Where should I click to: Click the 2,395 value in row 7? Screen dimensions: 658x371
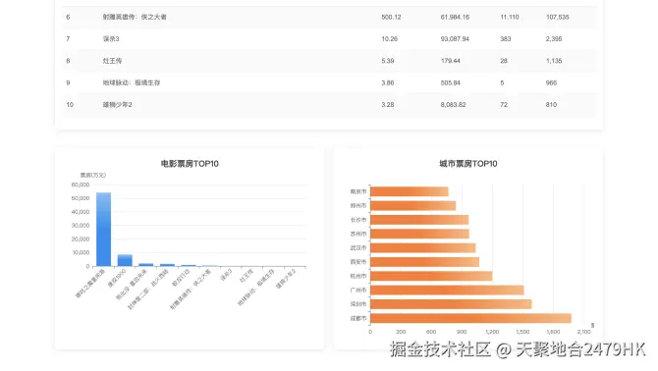coord(554,39)
